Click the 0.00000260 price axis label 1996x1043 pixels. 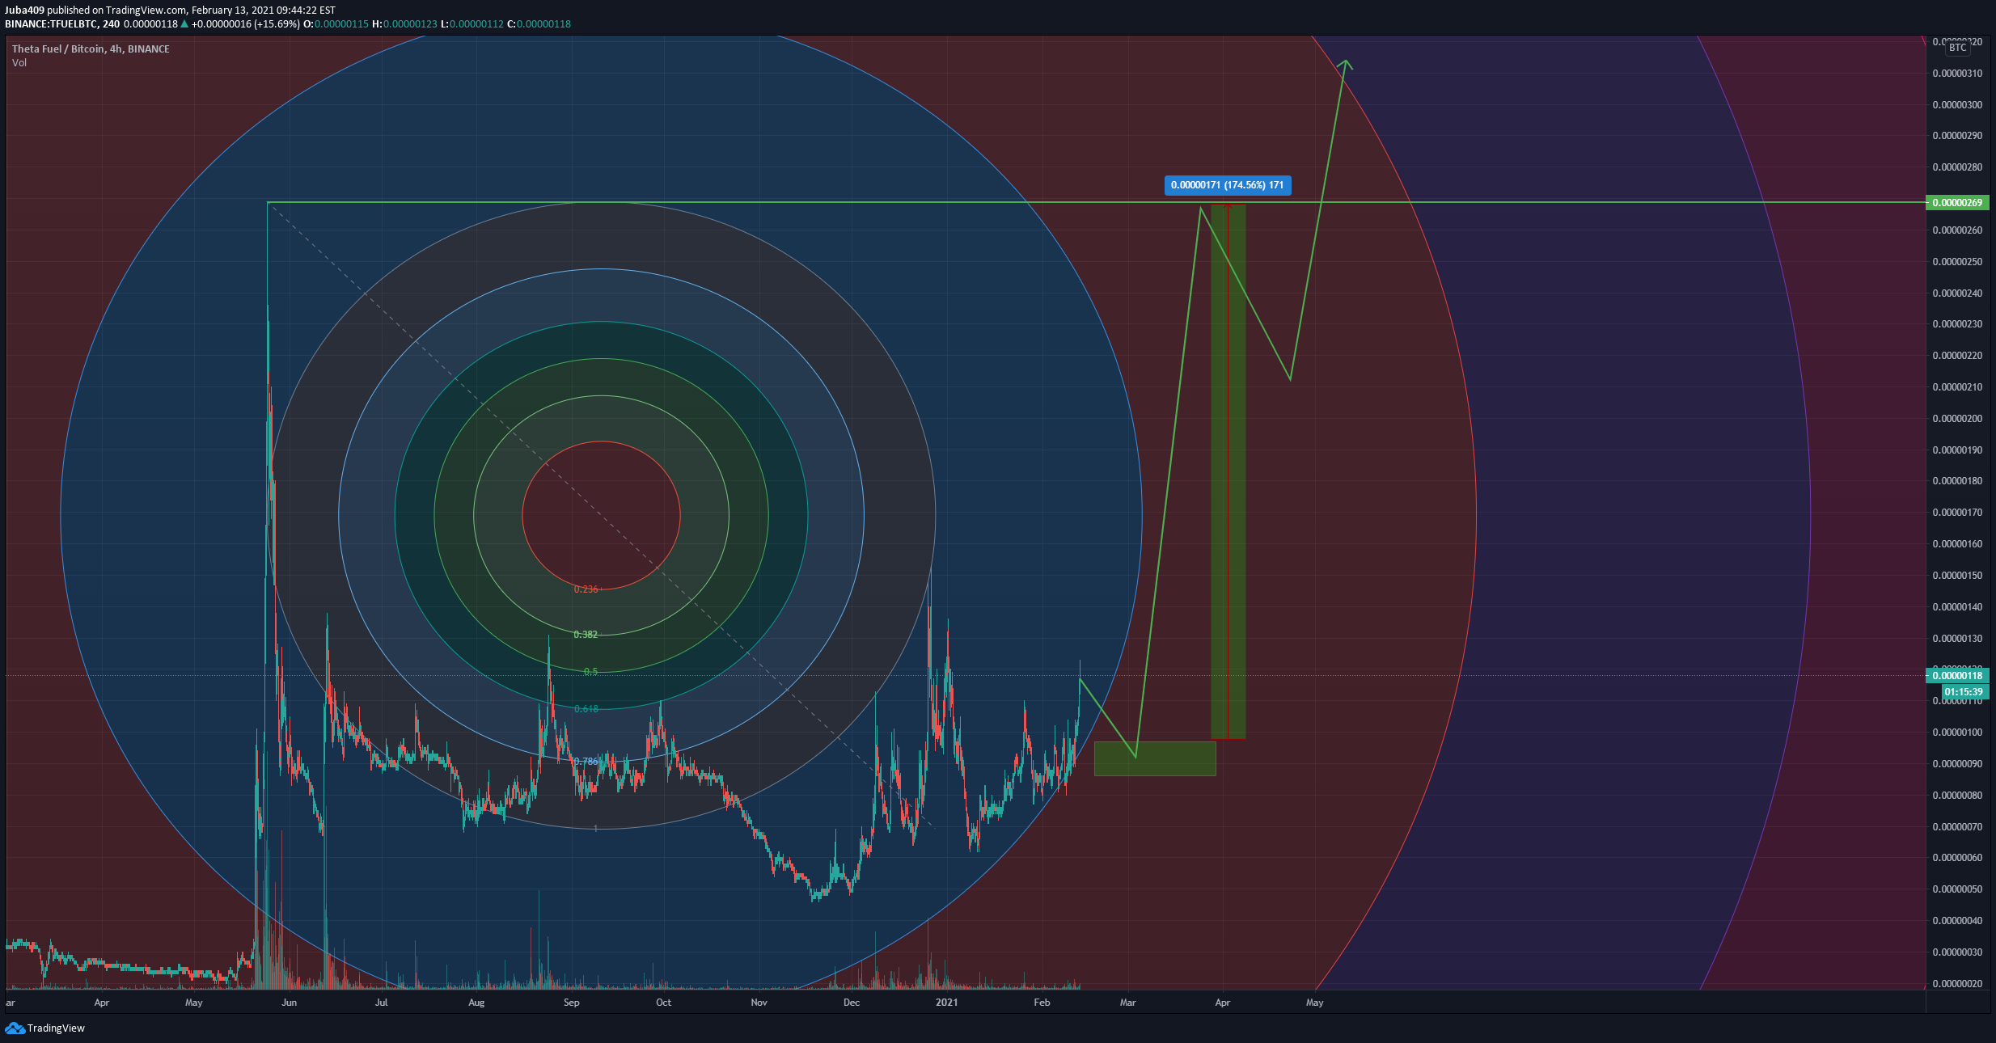1957,230
